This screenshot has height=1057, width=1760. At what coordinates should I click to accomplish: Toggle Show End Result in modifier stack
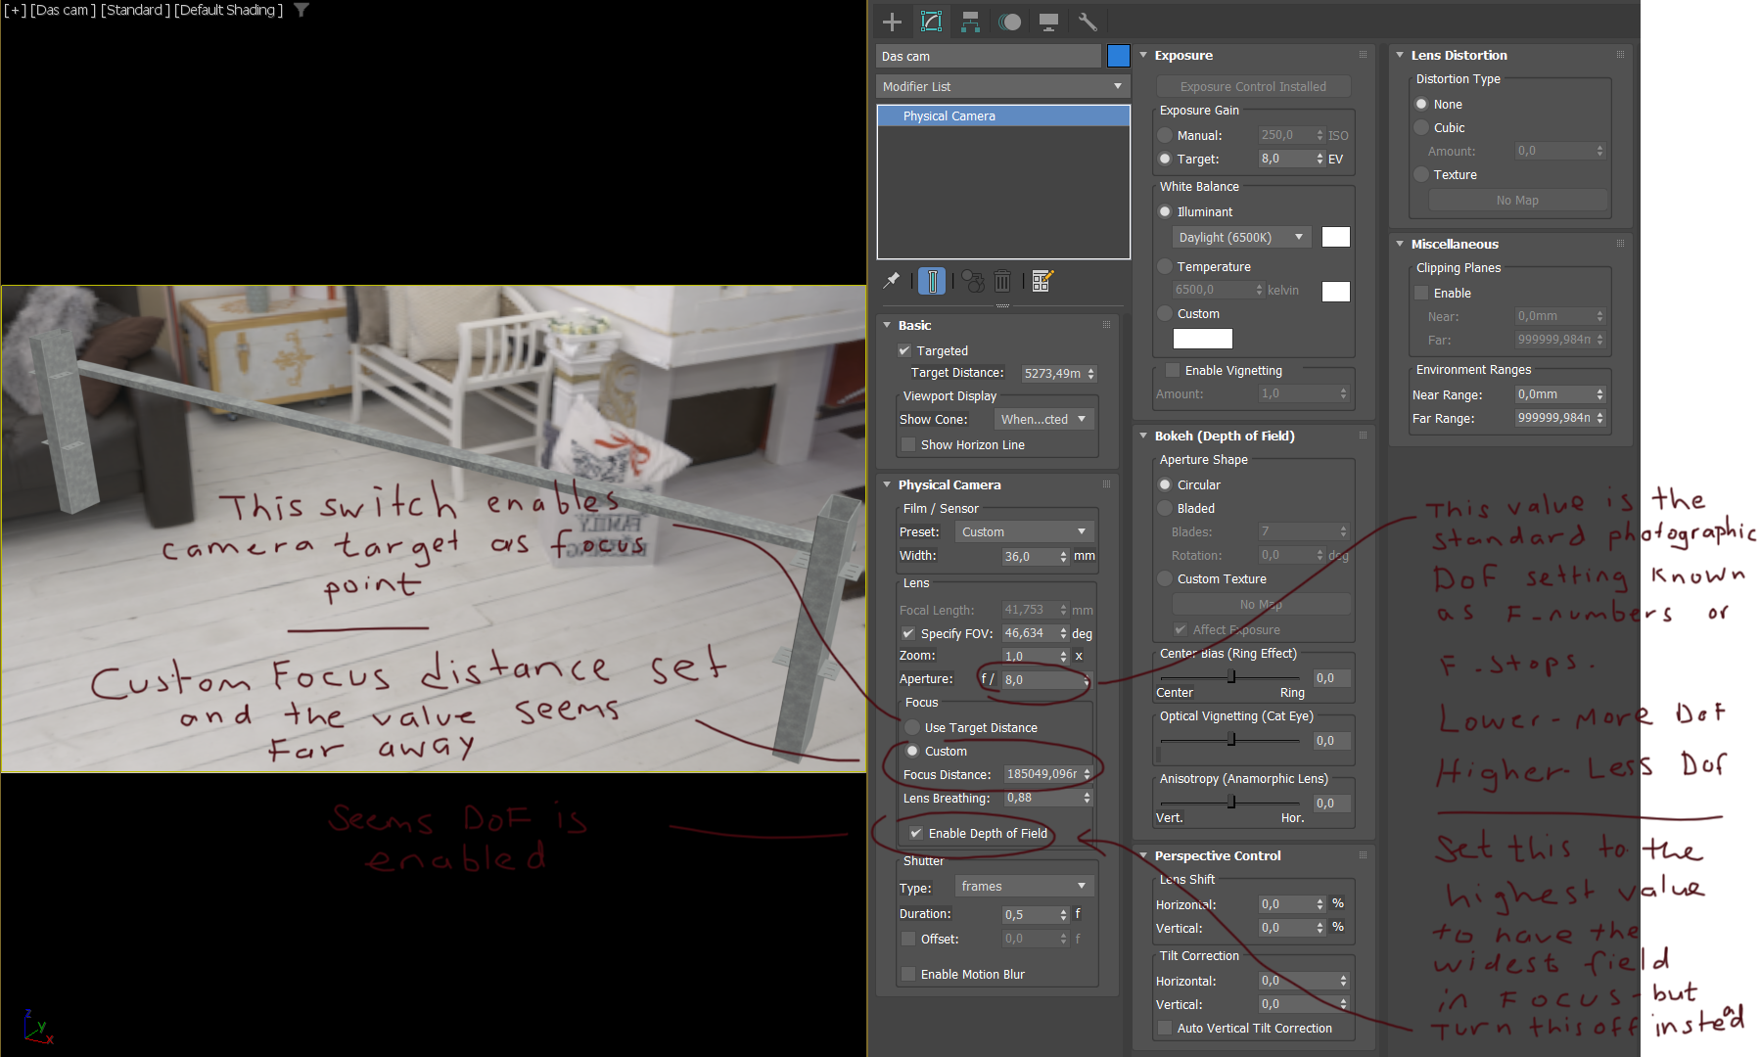coord(932,281)
